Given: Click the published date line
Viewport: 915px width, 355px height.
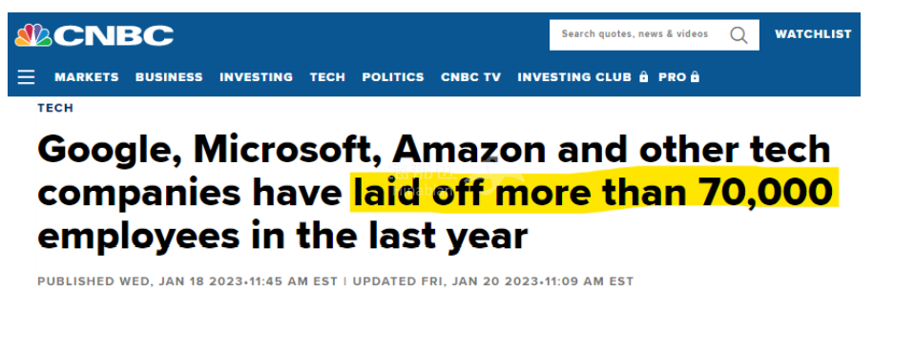Looking at the screenshot, I should (335, 282).
